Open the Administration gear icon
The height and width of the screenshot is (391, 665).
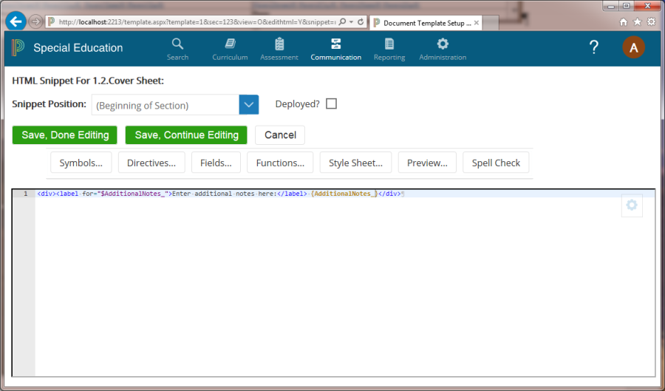443,44
